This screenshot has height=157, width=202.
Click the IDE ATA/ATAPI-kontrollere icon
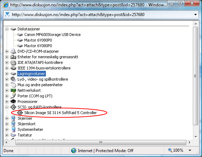(x=13, y=62)
